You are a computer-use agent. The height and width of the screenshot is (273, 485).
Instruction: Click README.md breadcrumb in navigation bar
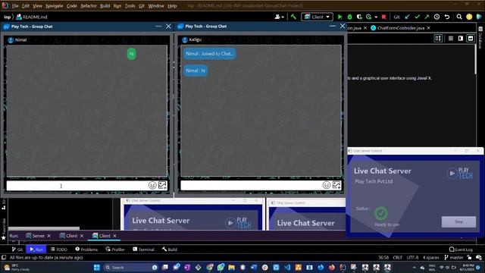[32, 17]
